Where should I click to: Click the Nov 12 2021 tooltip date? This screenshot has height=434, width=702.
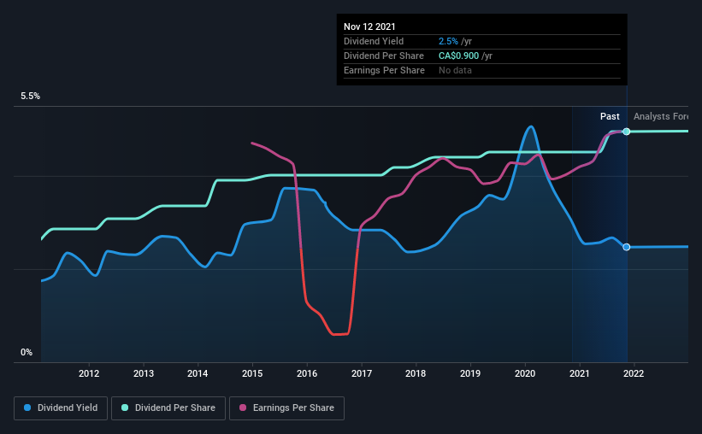coord(369,26)
